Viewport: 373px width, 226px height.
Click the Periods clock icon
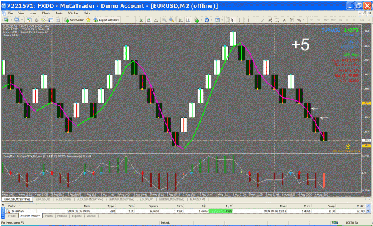pos(206,20)
